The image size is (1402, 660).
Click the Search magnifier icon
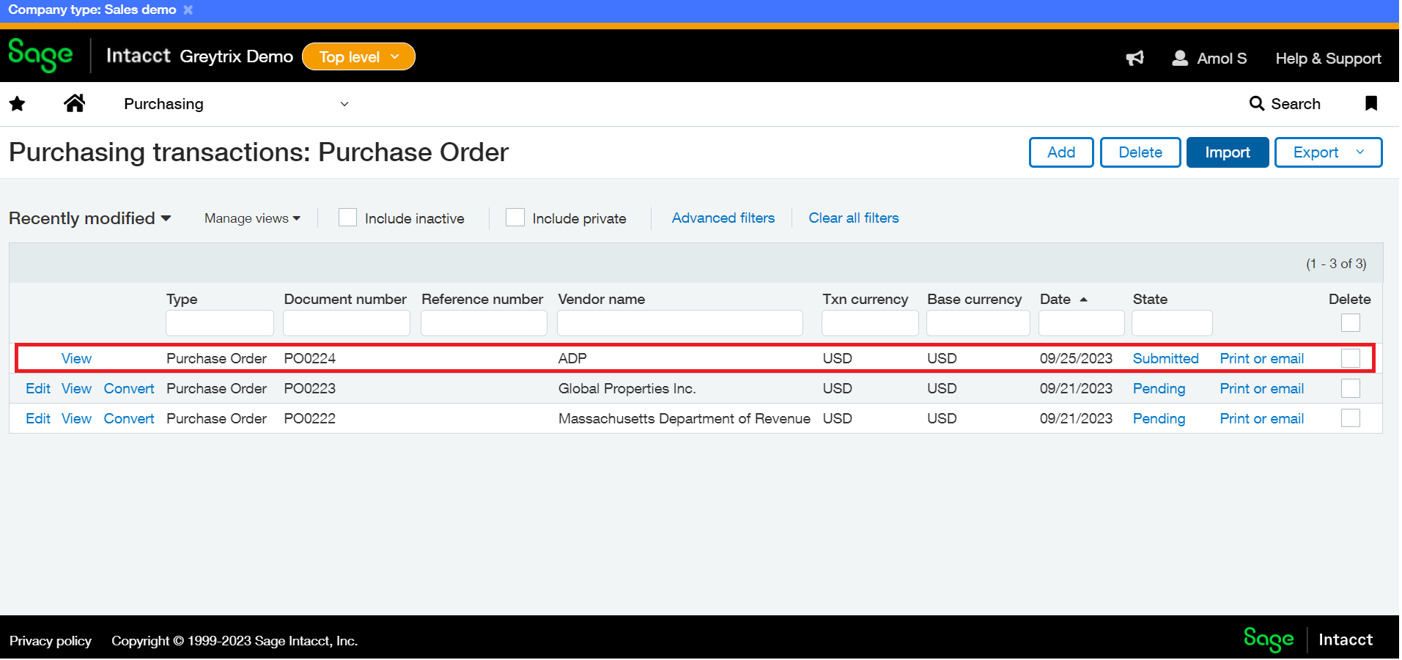(1257, 103)
